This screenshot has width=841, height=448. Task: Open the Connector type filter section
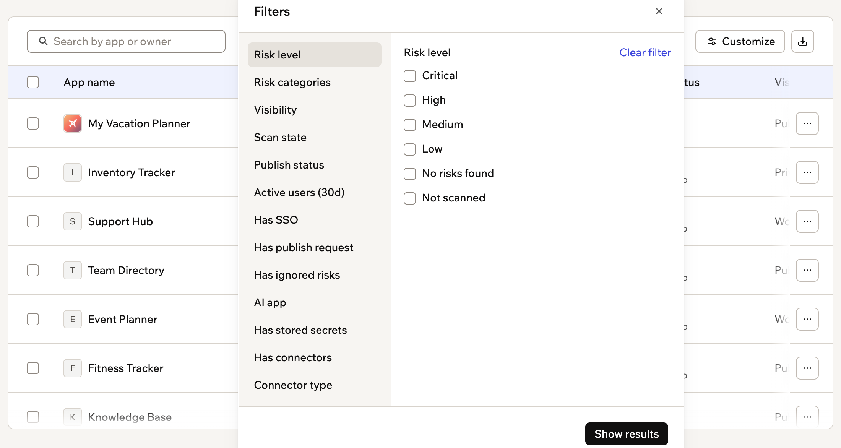click(314, 385)
